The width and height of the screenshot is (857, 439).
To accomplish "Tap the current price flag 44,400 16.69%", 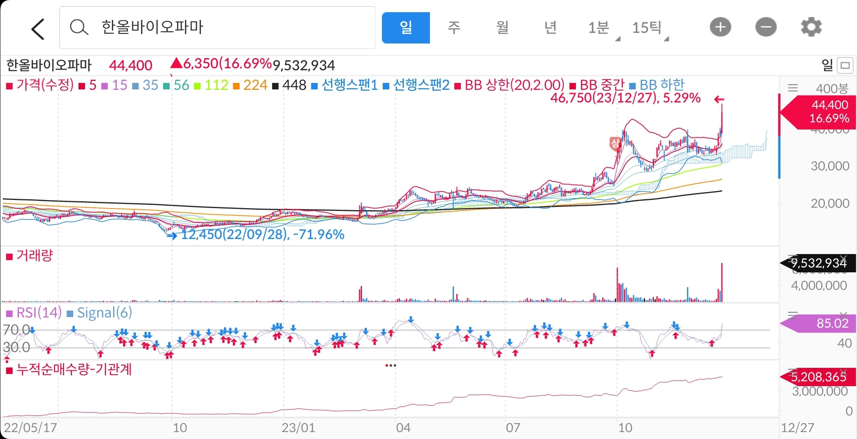I will pyautogui.click(x=818, y=112).
